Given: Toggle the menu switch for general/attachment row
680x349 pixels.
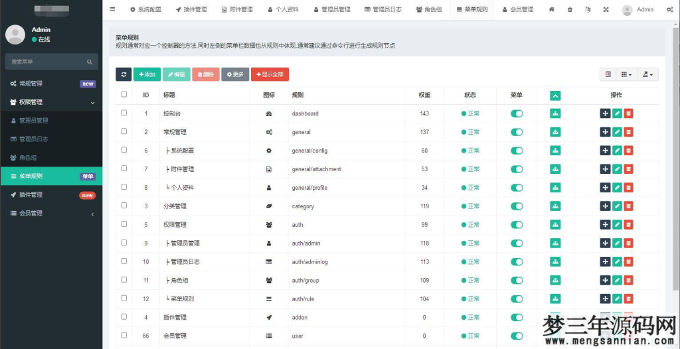Looking at the screenshot, I should [x=517, y=169].
